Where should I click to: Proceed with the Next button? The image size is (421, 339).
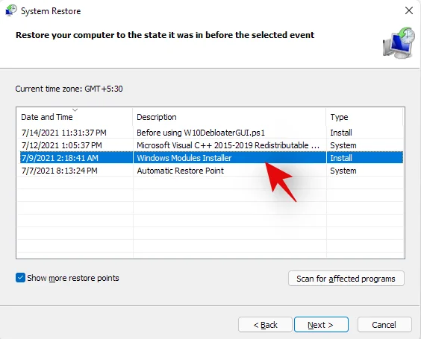click(321, 325)
